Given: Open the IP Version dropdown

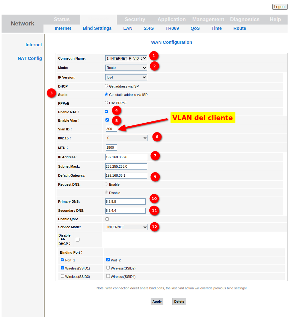Looking at the screenshot, I should pyautogui.click(x=126, y=77).
